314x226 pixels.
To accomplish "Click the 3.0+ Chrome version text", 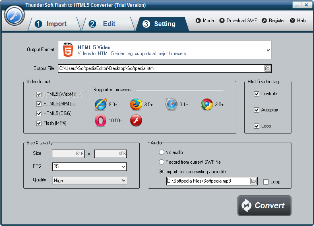I will click(x=219, y=105).
